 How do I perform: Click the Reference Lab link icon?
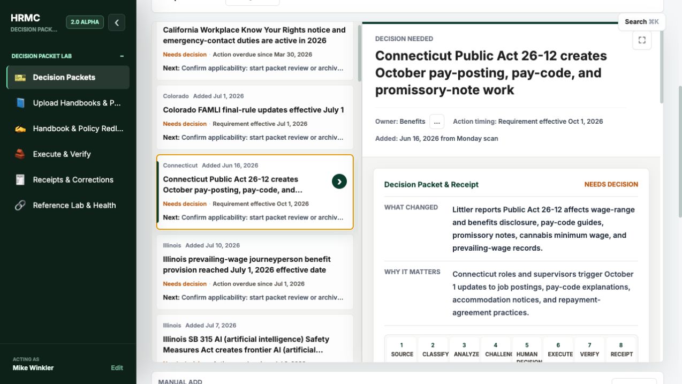pos(20,205)
